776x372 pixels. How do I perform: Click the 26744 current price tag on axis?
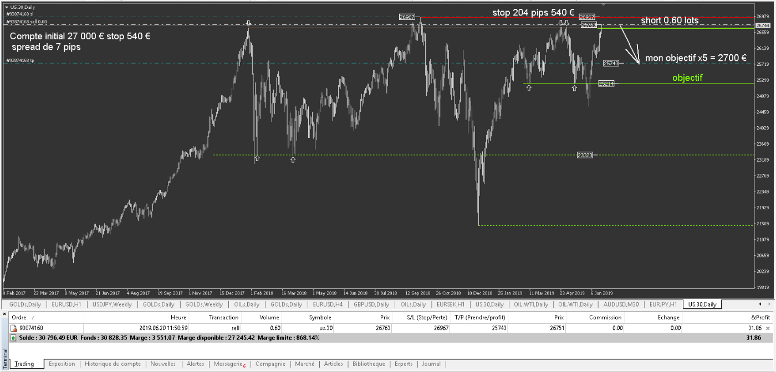pos(763,25)
